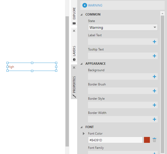The width and height of the screenshot is (167, 154).
Task: Add a Background value with plus
Action: (x=154, y=77)
